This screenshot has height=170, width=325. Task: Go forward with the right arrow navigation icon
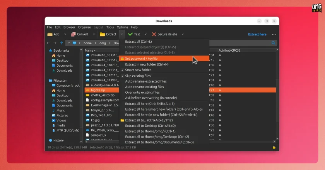(x=55, y=43)
